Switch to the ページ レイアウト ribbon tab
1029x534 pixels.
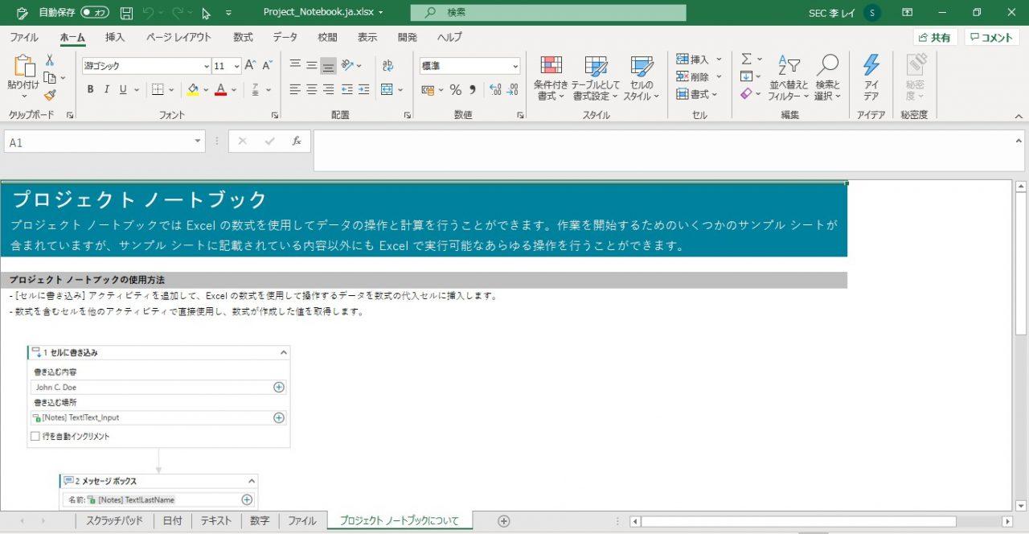[178, 37]
